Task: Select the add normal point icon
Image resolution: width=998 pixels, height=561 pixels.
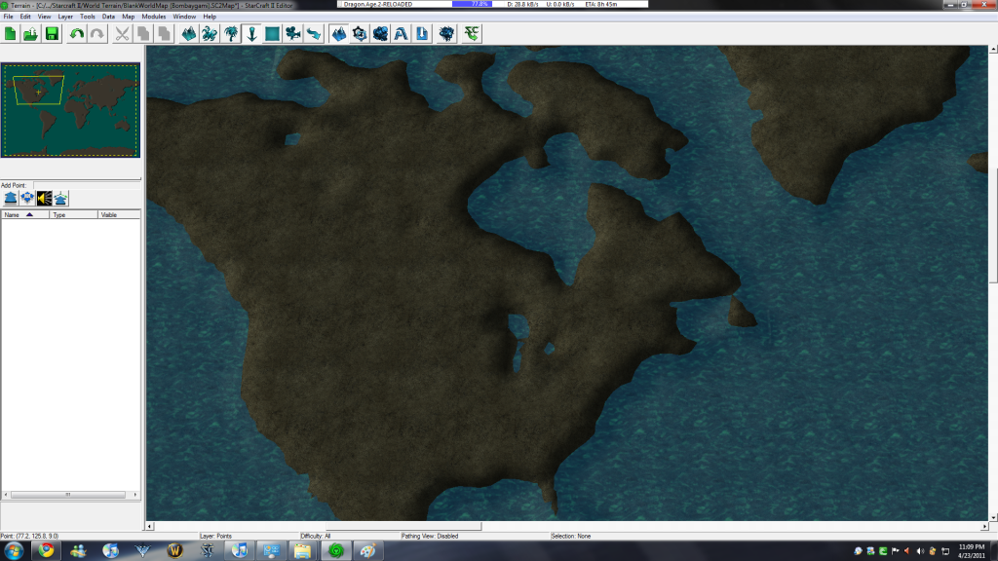Action: (11, 199)
